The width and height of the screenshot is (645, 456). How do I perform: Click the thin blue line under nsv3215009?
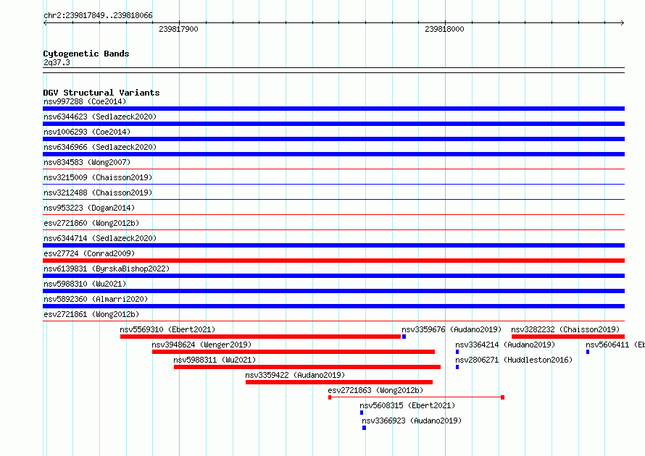[x=333, y=184]
